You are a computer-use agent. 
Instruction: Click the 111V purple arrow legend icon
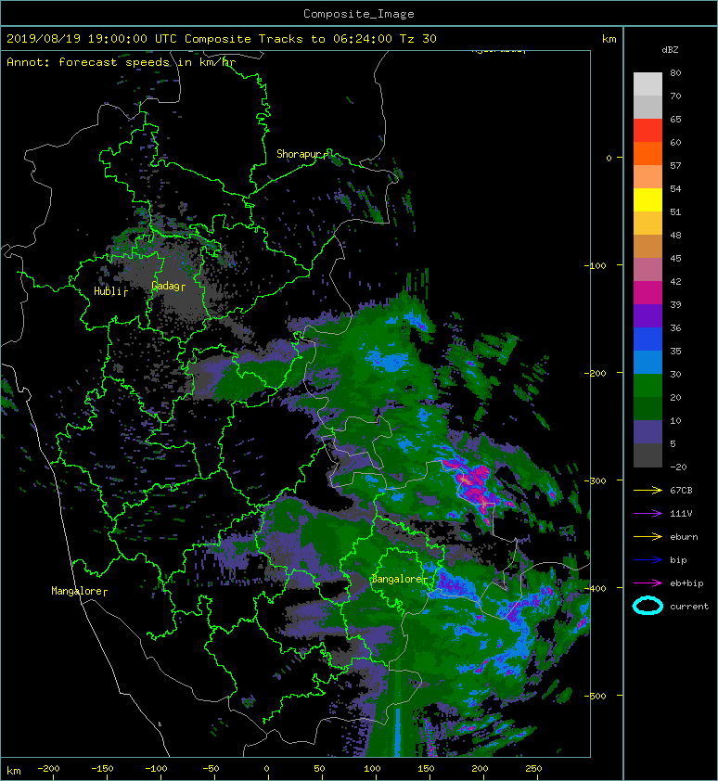(x=647, y=513)
